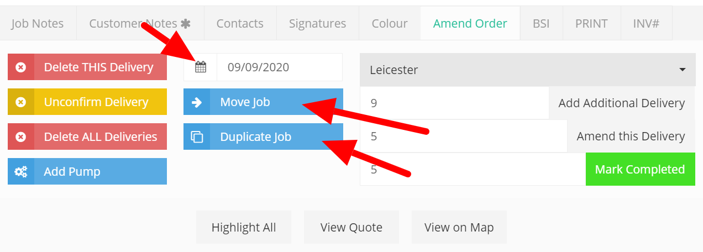The height and width of the screenshot is (252, 703).
Task: Click the asterisk next to Customer Notes
Action: (x=186, y=23)
